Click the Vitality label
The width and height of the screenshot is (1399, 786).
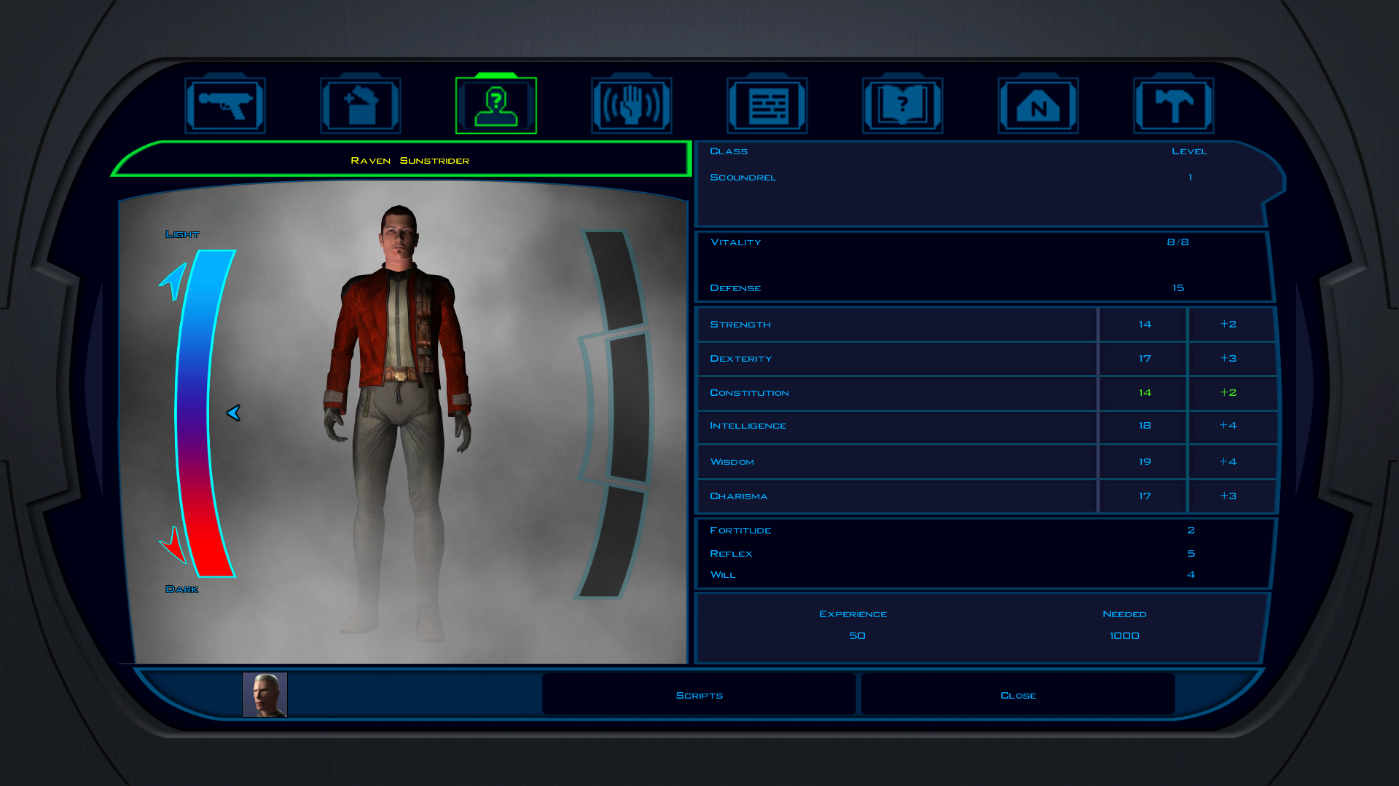click(735, 242)
